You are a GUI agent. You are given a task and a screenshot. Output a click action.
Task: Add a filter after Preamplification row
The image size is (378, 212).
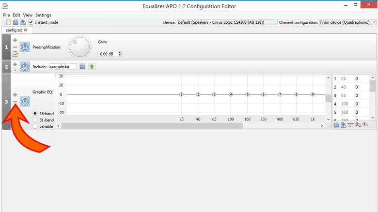pyautogui.click(x=15, y=40)
